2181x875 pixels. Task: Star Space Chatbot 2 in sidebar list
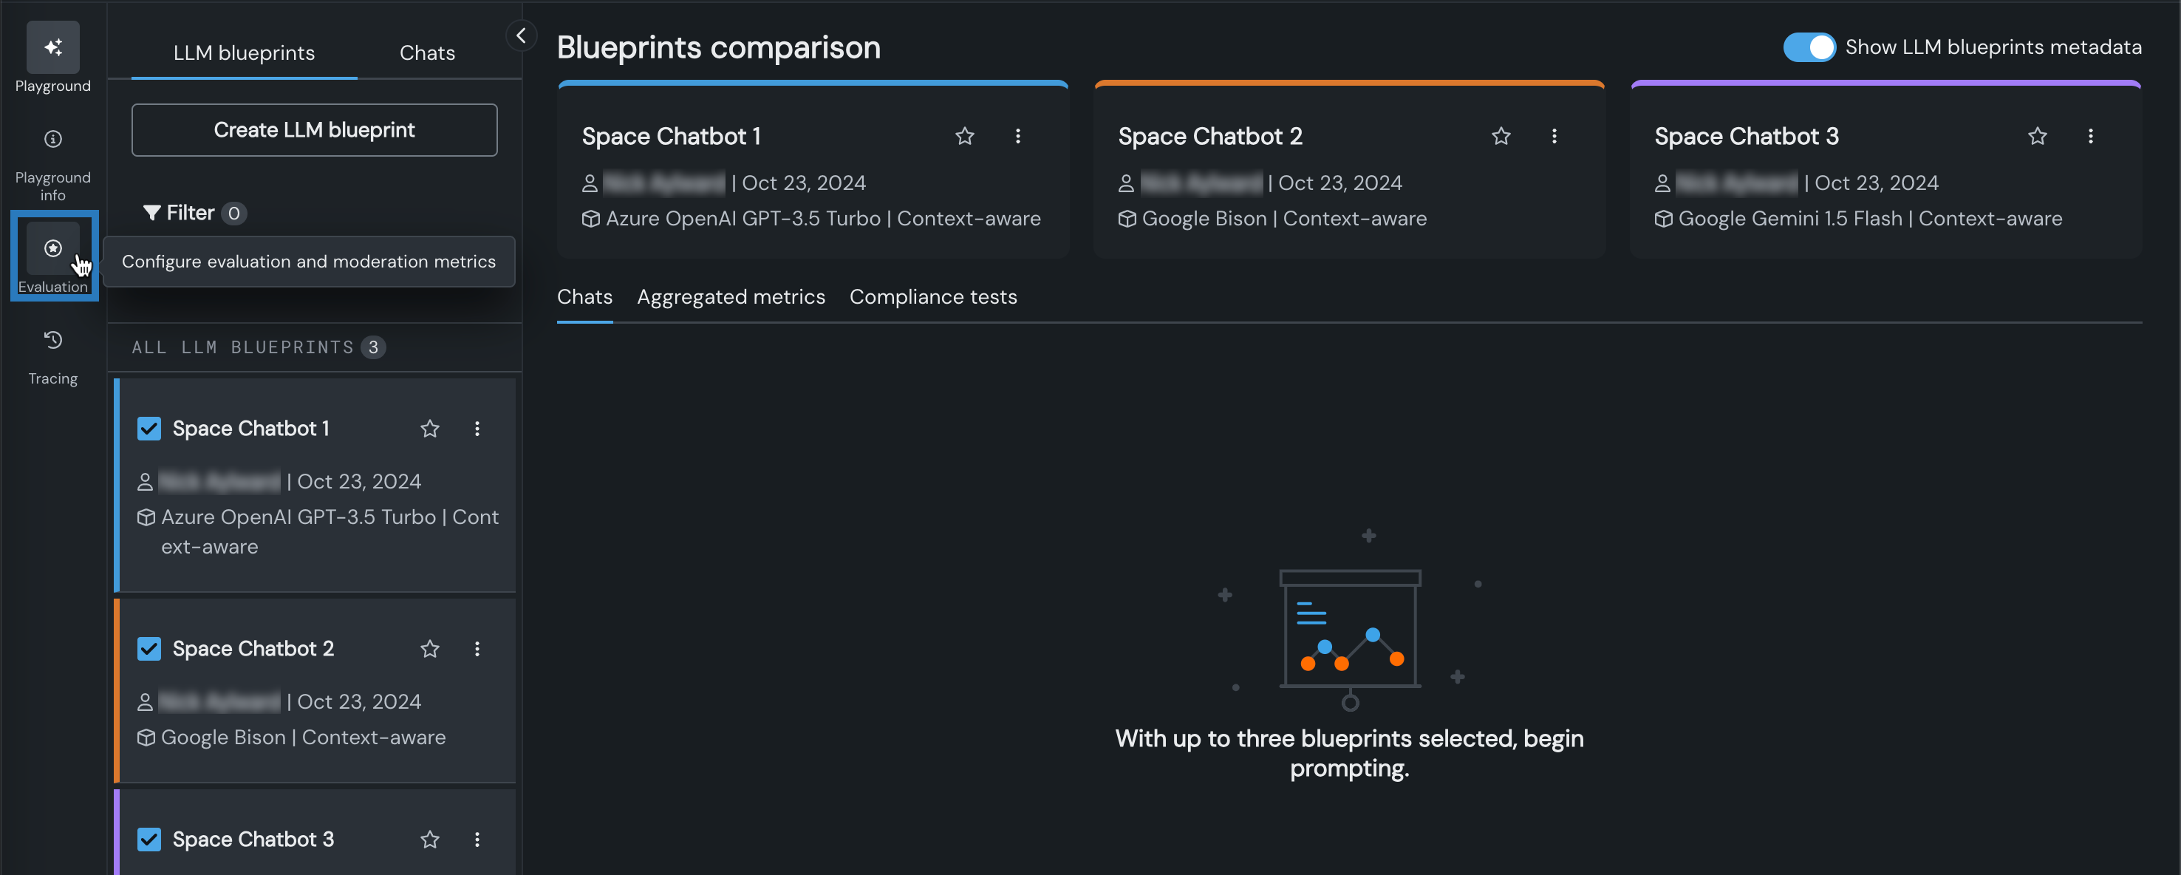430,649
